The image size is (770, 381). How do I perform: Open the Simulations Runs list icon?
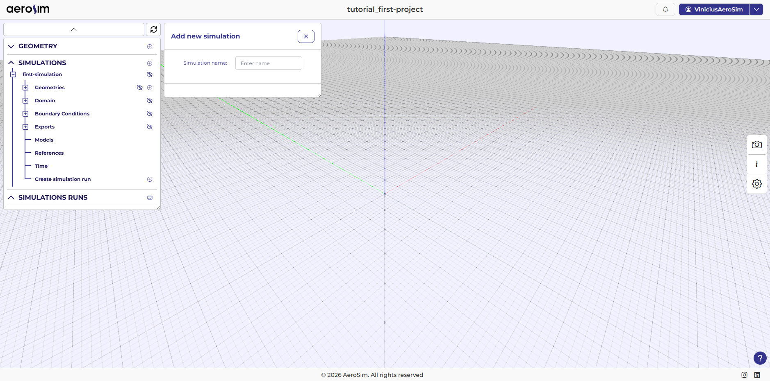click(149, 198)
